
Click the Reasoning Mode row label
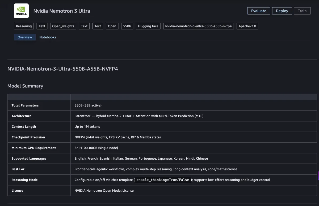click(x=24, y=180)
